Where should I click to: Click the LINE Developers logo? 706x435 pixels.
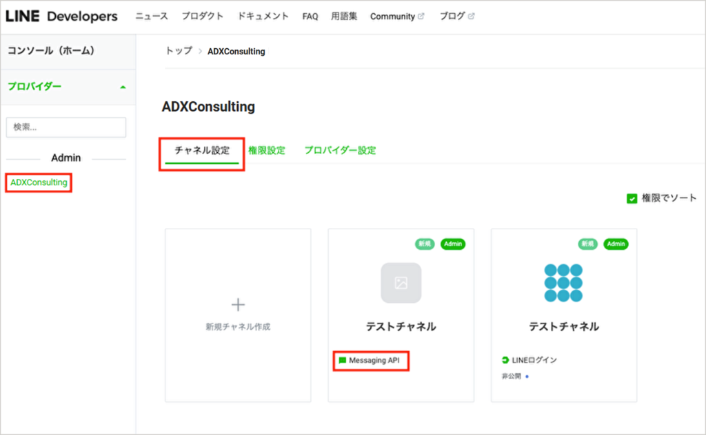coord(62,17)
